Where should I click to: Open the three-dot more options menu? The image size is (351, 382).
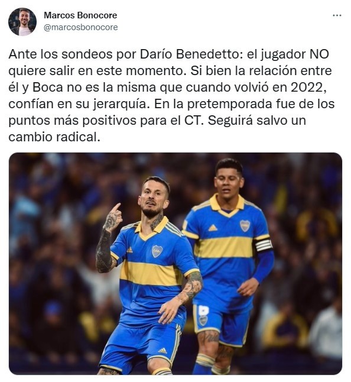[337, 15]
